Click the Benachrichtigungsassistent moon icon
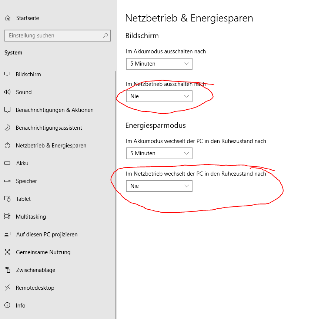Viewport: 328px width, 319px height. point(7,127)
